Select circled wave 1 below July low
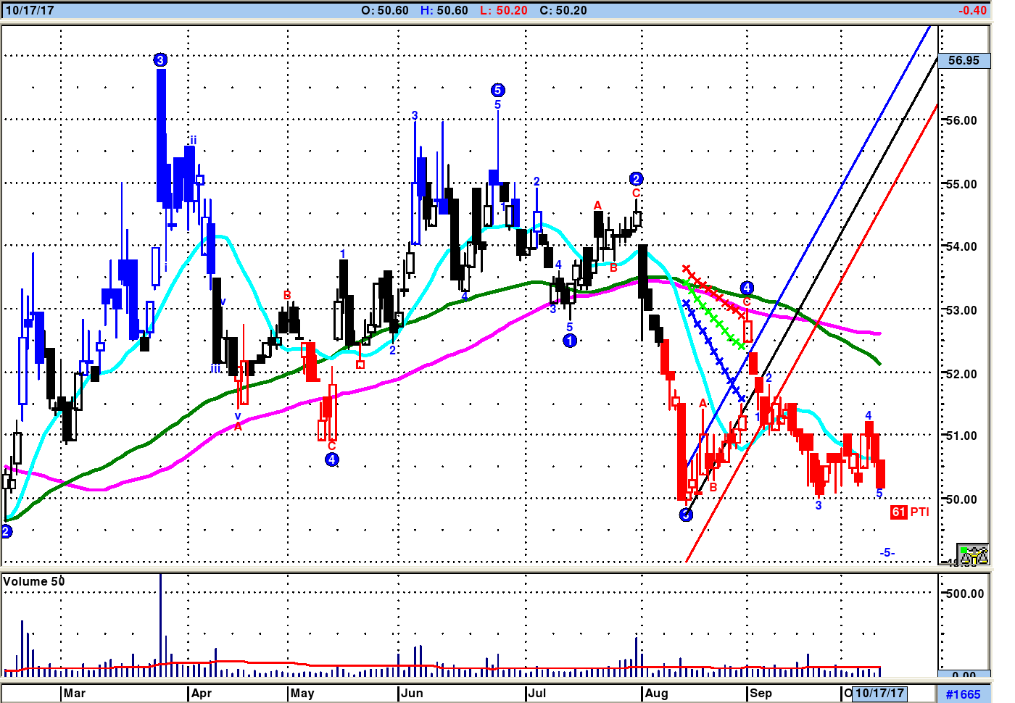The image size is (1015, 703). 570,341
